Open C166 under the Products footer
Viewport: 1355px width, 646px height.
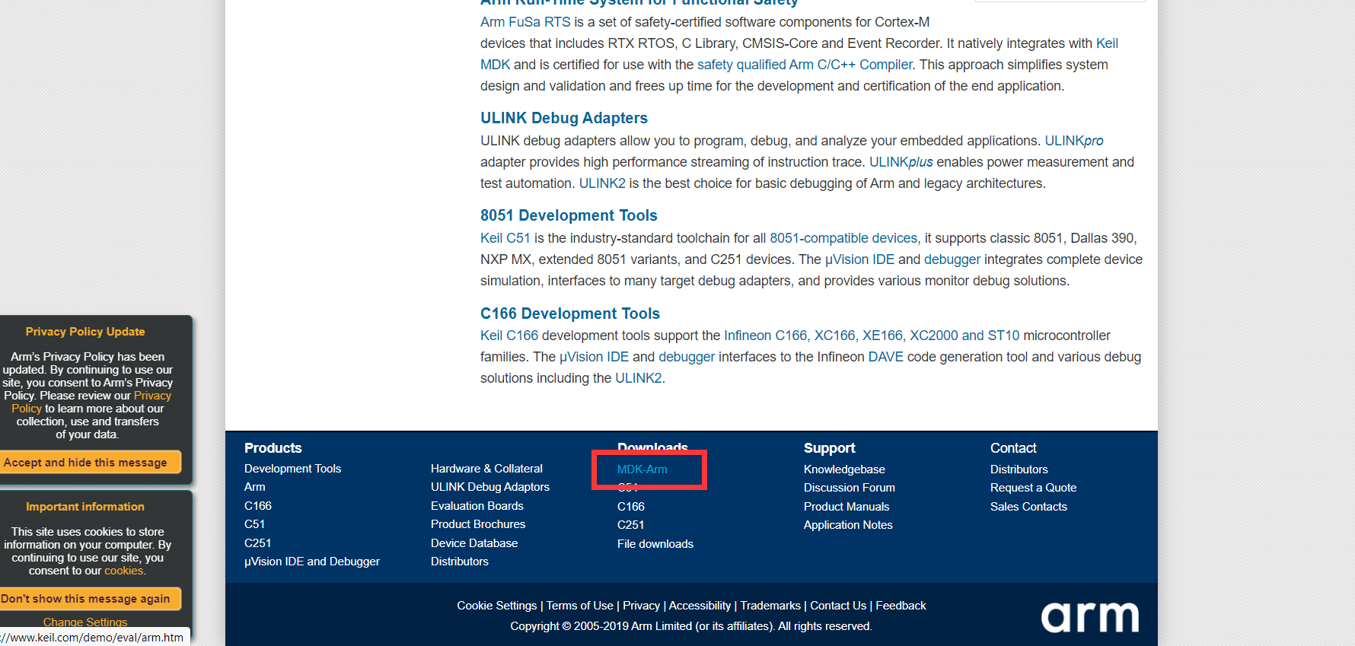click(x=257, y=506)
